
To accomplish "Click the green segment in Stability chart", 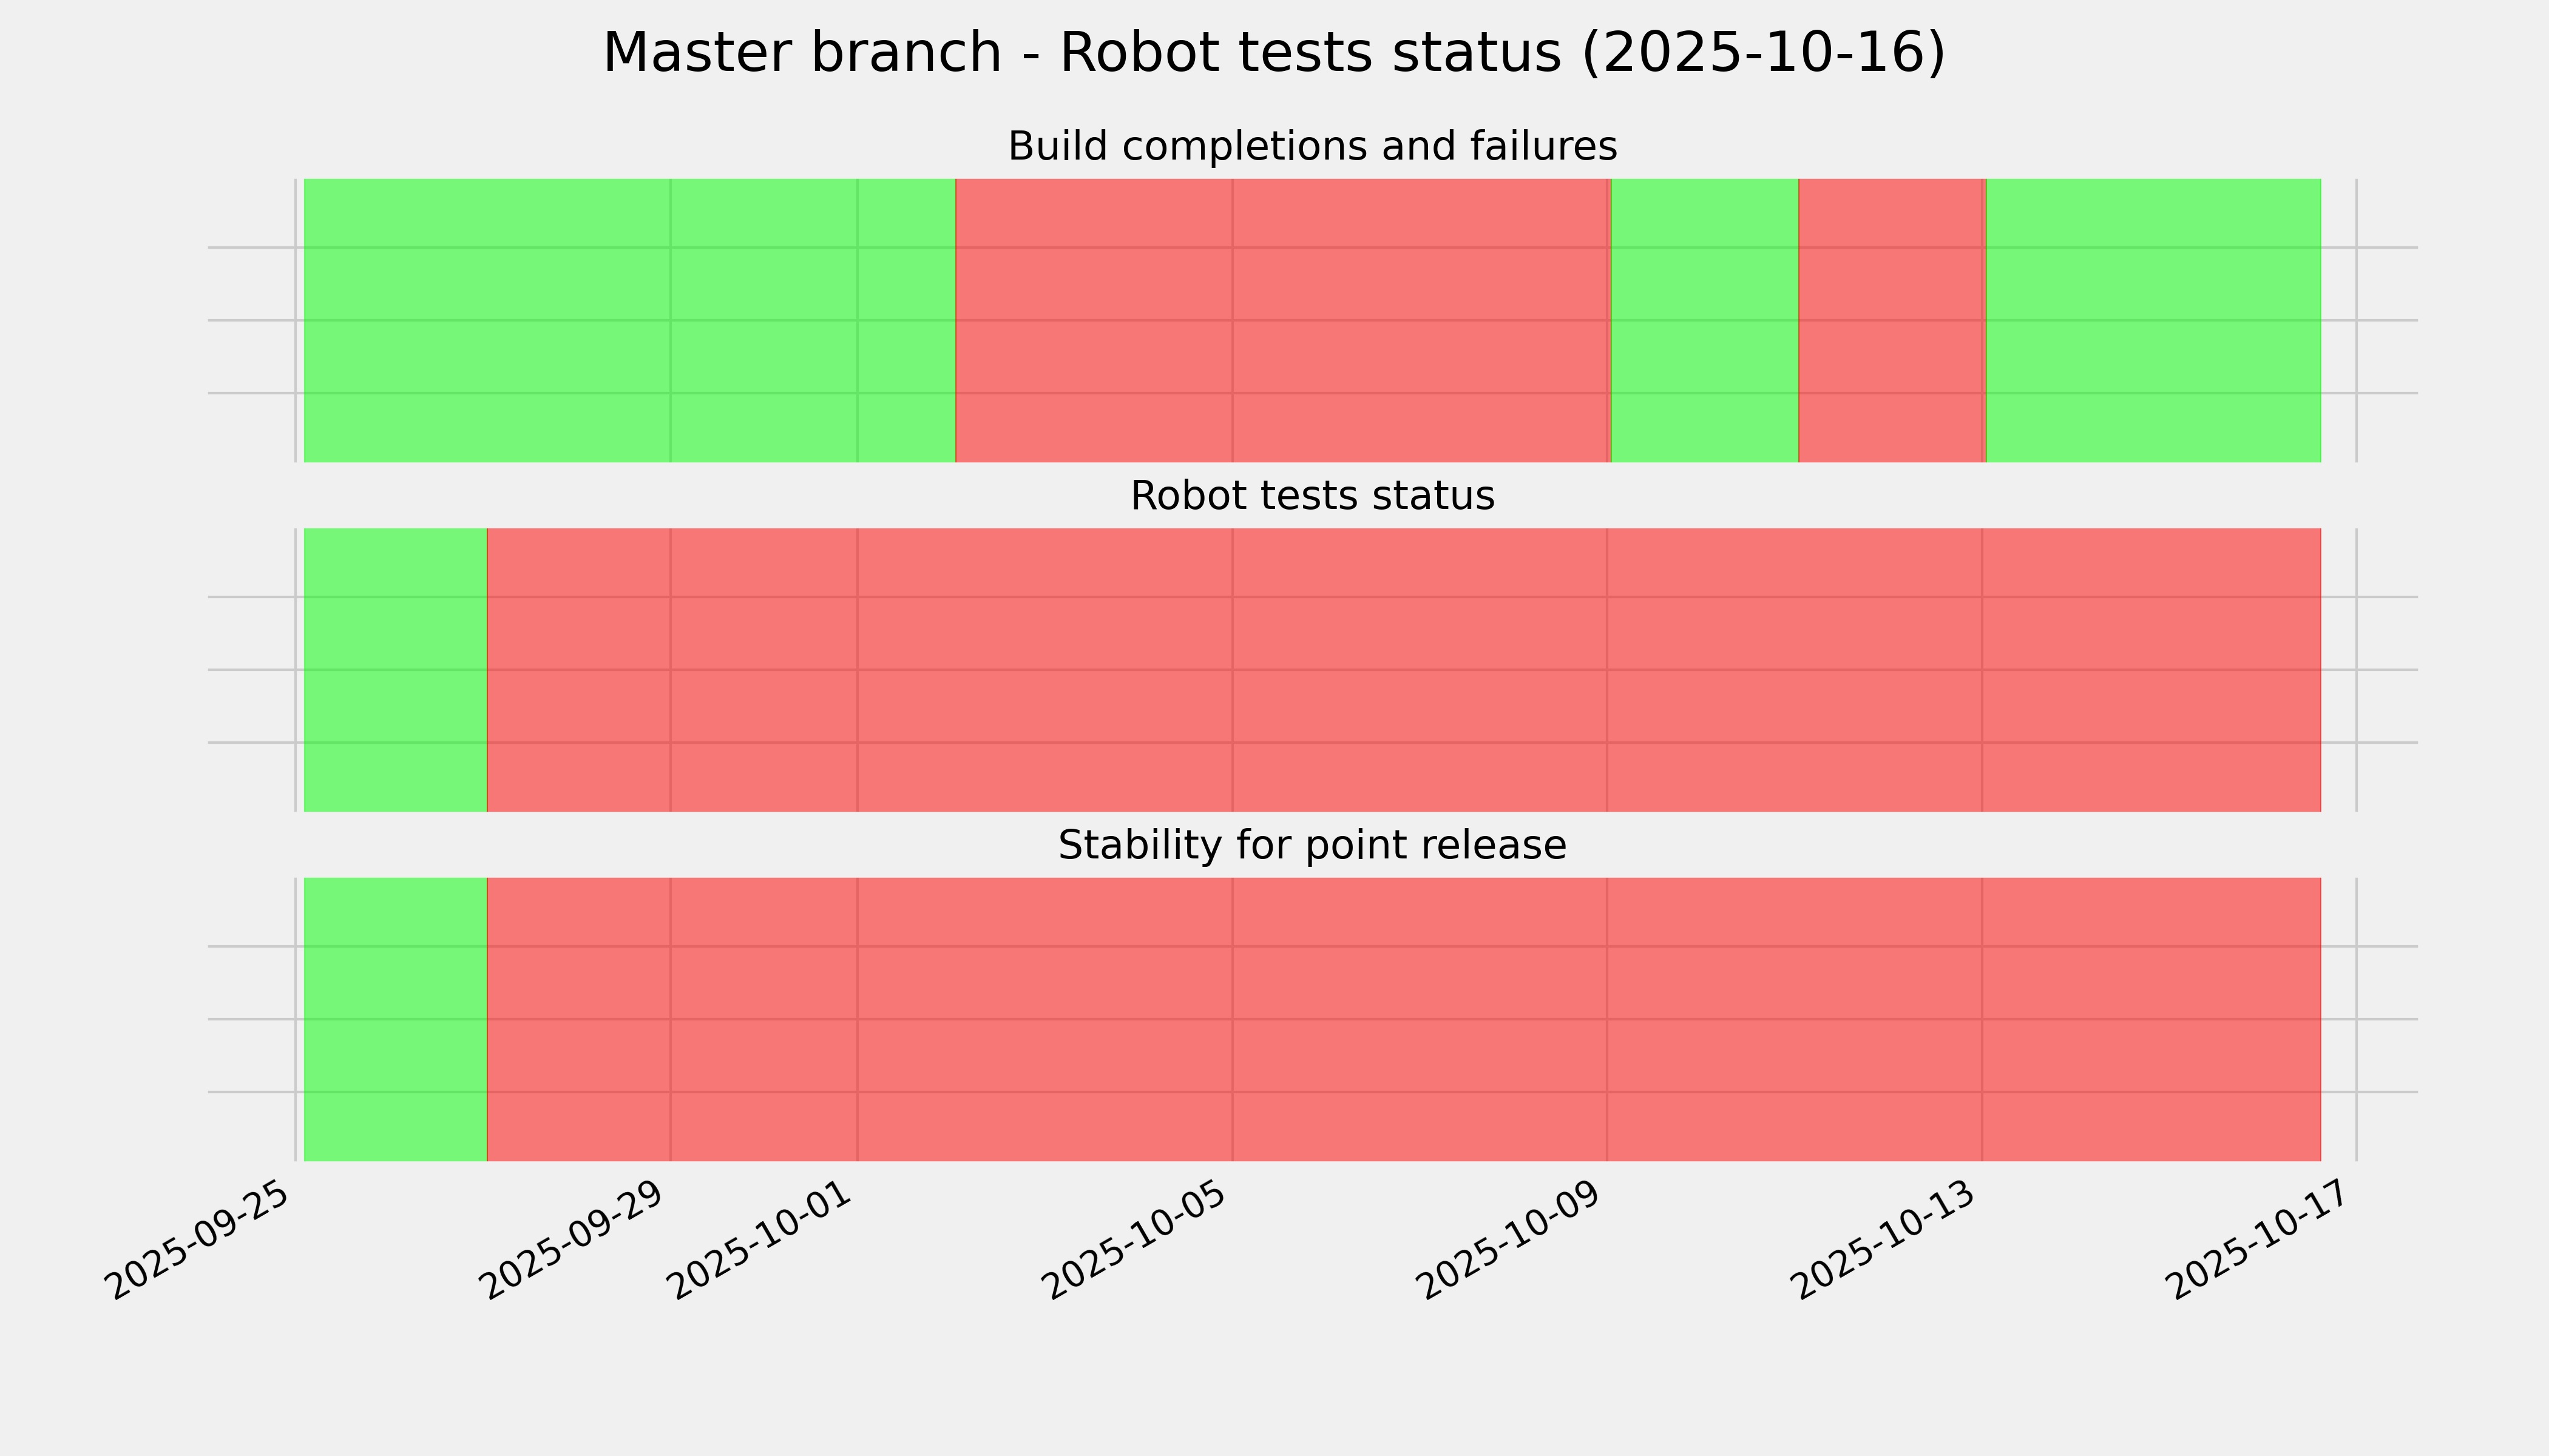I will pos(395,1019).
